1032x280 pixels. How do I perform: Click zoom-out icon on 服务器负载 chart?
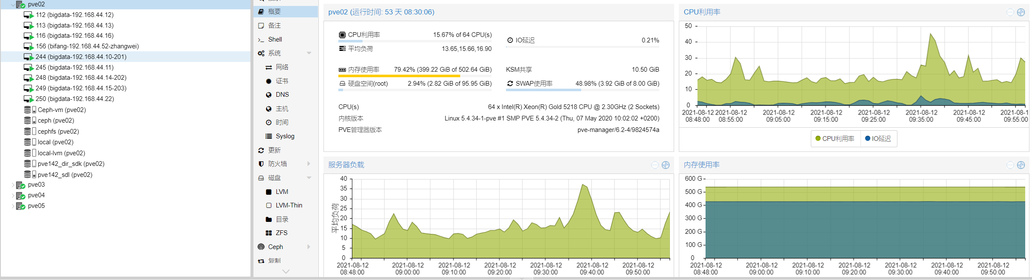click(x=655, y=165)
